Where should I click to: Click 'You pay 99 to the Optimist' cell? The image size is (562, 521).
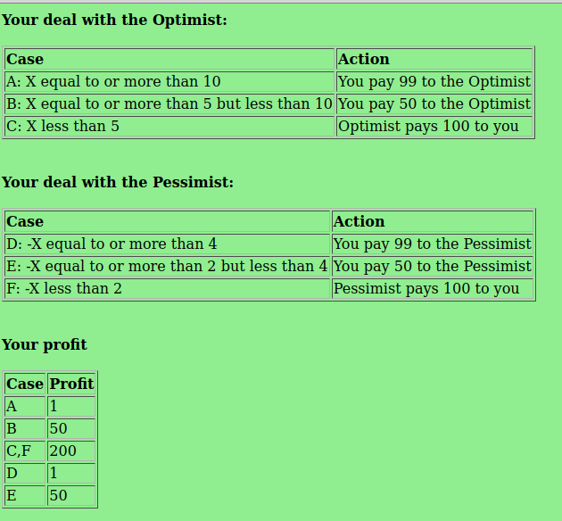[x=434, y=82]
